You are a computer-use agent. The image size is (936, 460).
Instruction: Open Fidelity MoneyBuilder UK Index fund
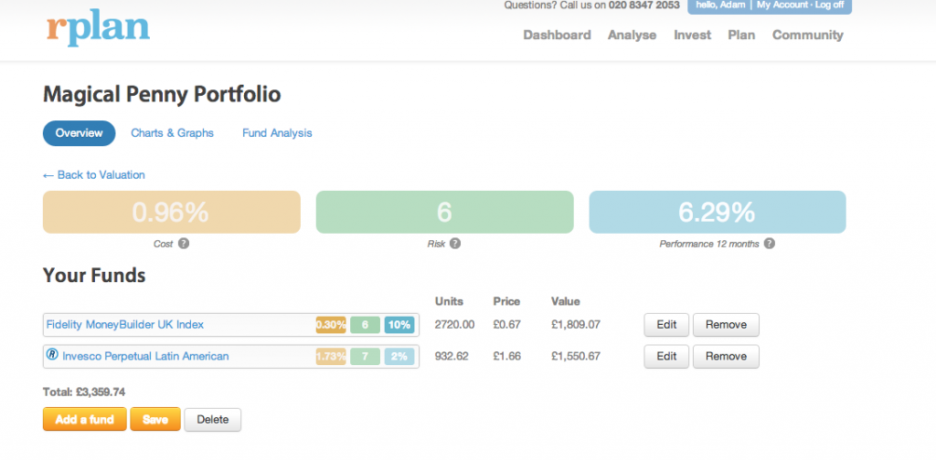(125, 325)
